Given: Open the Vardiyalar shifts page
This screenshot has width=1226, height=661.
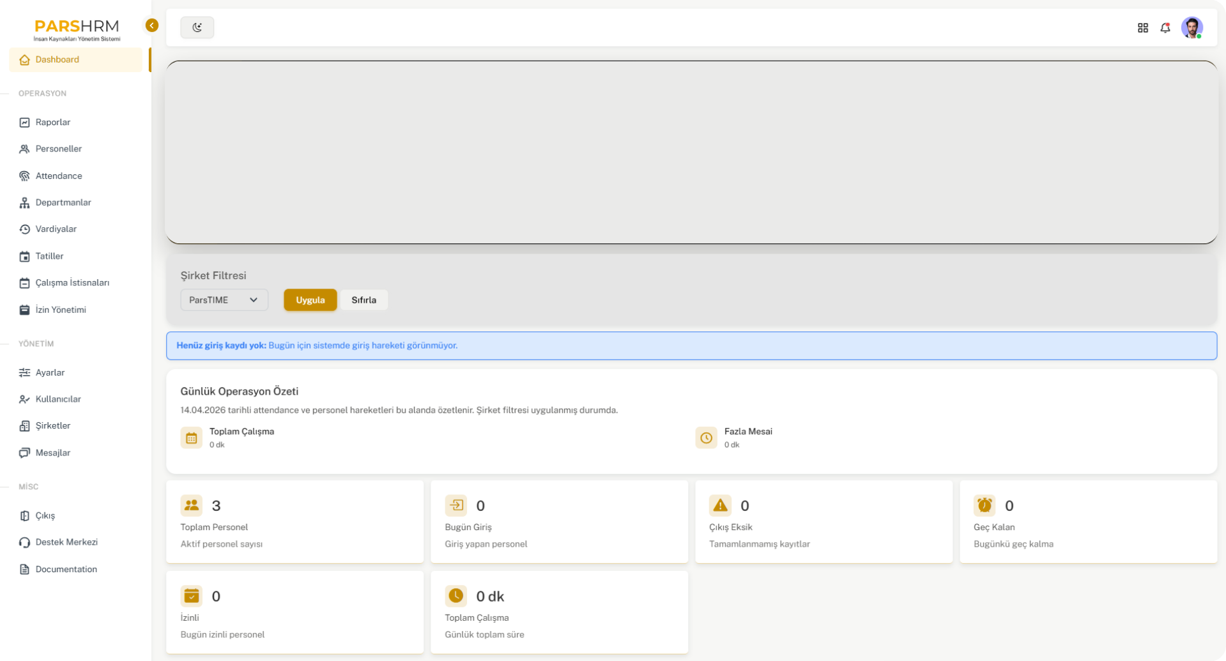Looking at the screenshot, I should [x=56, y=229].
